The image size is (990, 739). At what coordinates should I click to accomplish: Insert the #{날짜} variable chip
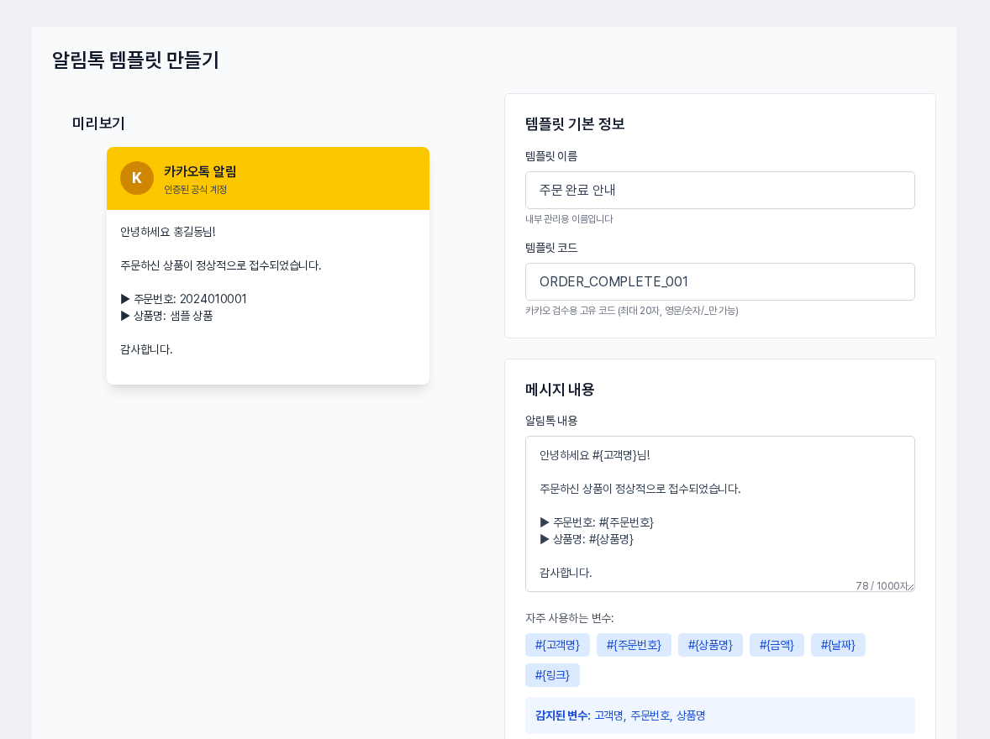[838, 645]
